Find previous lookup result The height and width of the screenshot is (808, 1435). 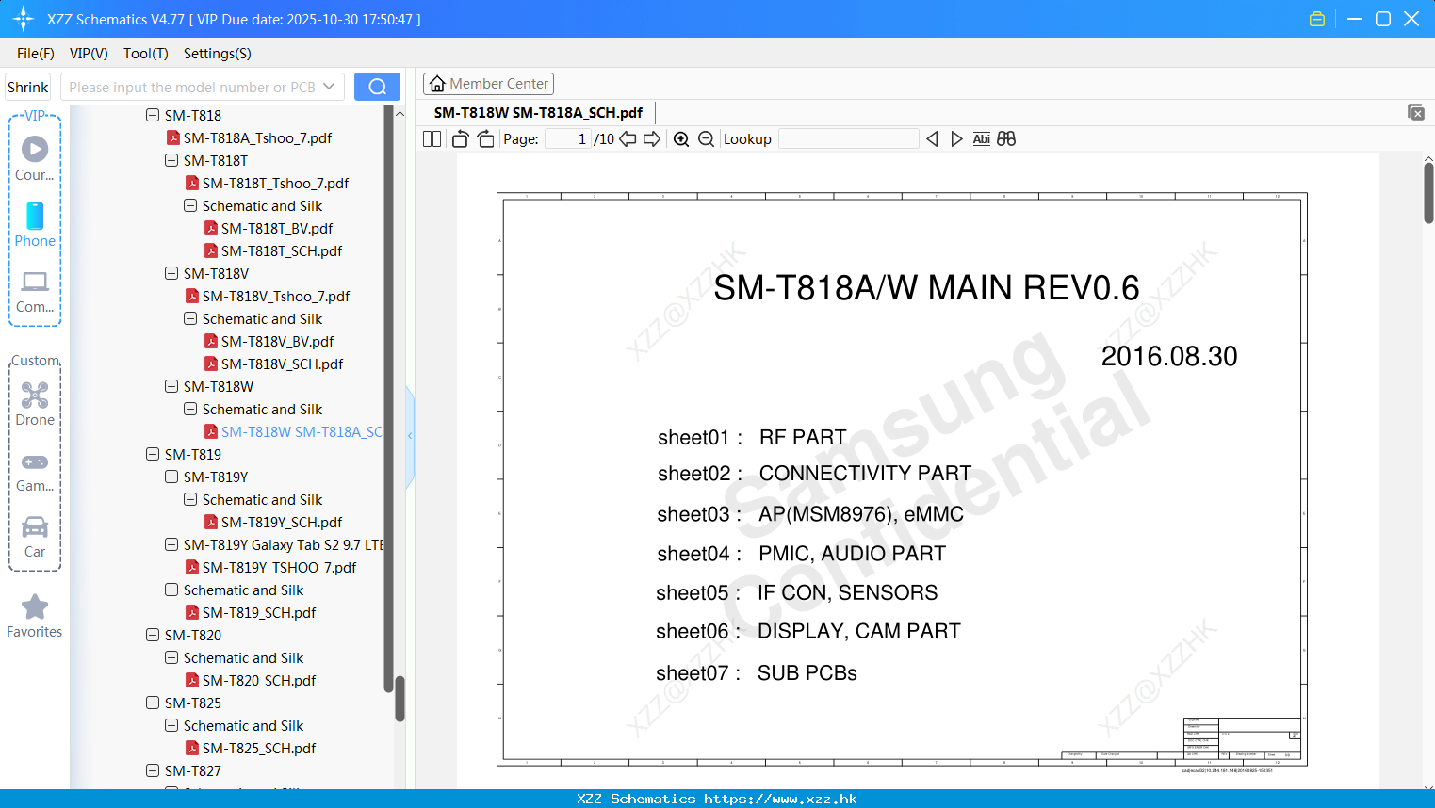click(932, 139)
